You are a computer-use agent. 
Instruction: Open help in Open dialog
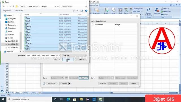pyautogui.click(x=86, y=11)
